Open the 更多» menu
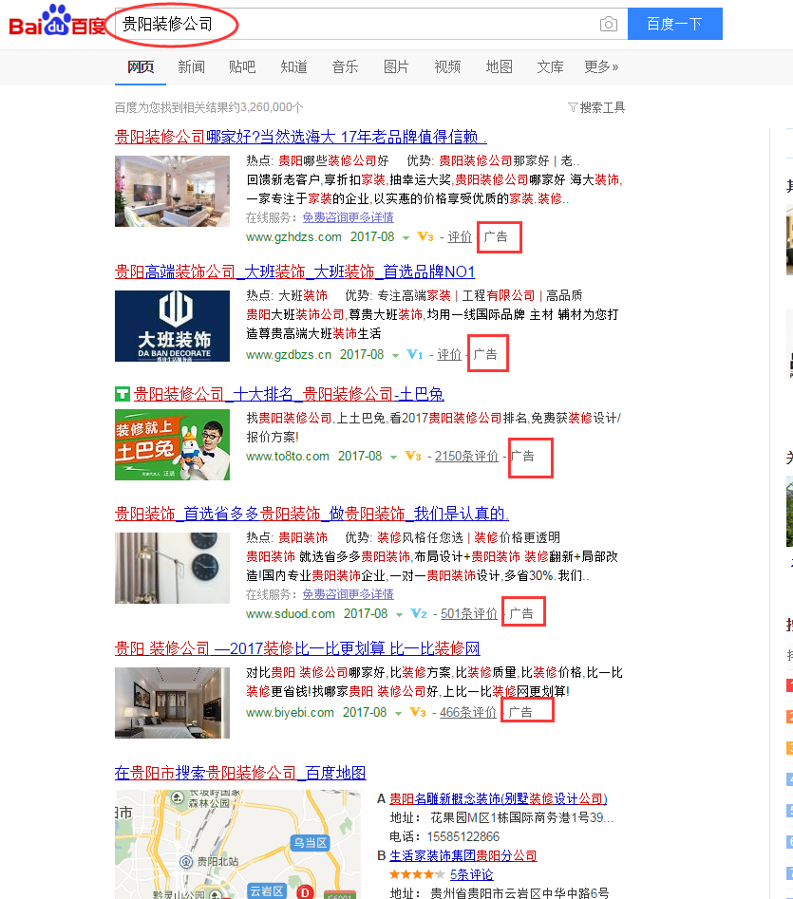 [601, 67]
